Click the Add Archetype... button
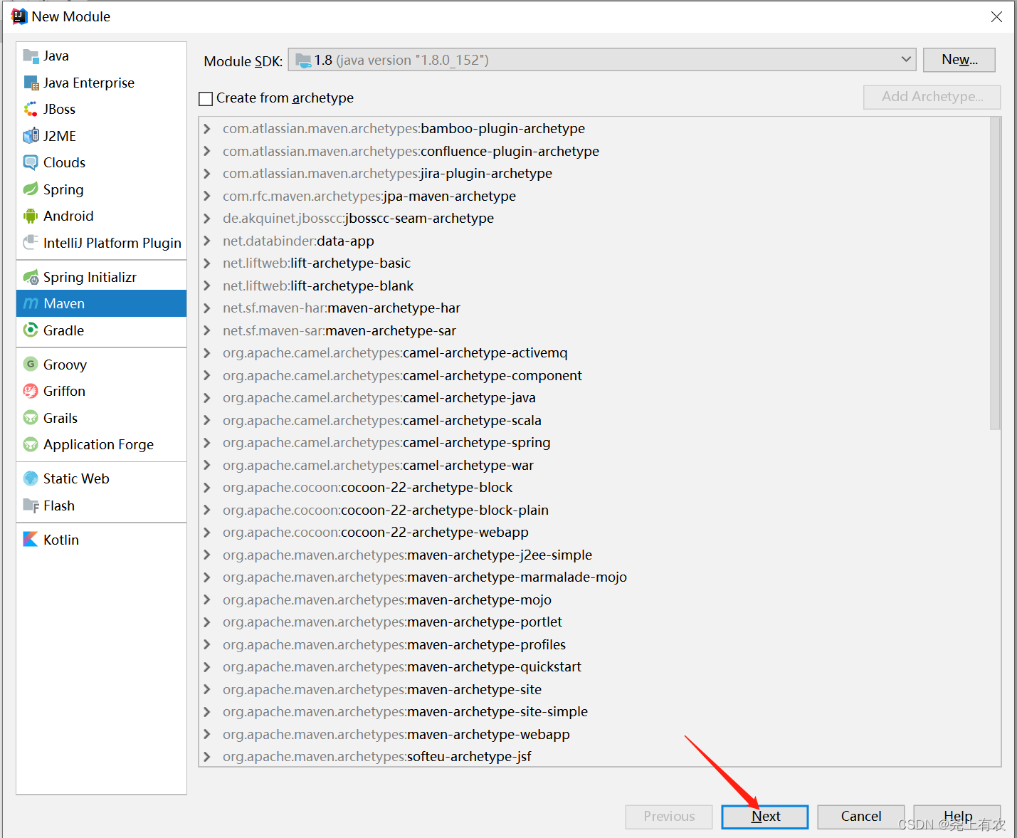This screenshot has height=838, width=1017. click(x=932, y=97)
